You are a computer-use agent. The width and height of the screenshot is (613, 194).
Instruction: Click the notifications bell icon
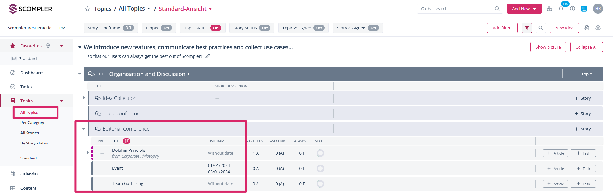click(x=561, y=9)
